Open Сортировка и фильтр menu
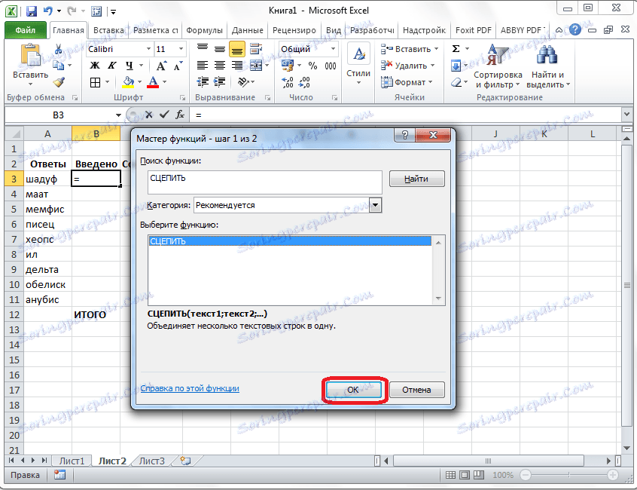This screenshot has height=490, width=637. (x=498, y=66)
